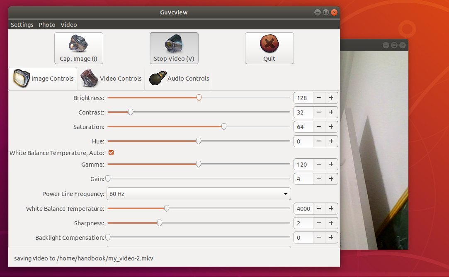The height and width of the screenshot is (277, 449).
Task: Decrease Saturation with the minus button
Action: (319, 127)
